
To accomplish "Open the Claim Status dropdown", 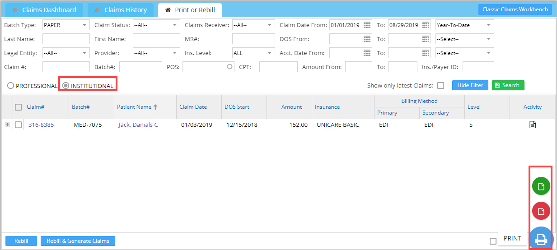I will click(x=156, y=25).
